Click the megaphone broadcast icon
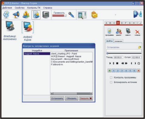145x119 pixels. pos(16,15)
